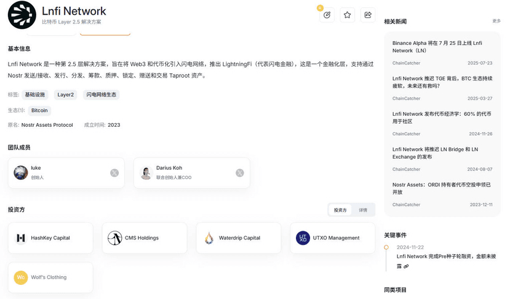Screen dimensions: 510x299
Task: Select the 闪电网络生态 tag
Action: 101,95
